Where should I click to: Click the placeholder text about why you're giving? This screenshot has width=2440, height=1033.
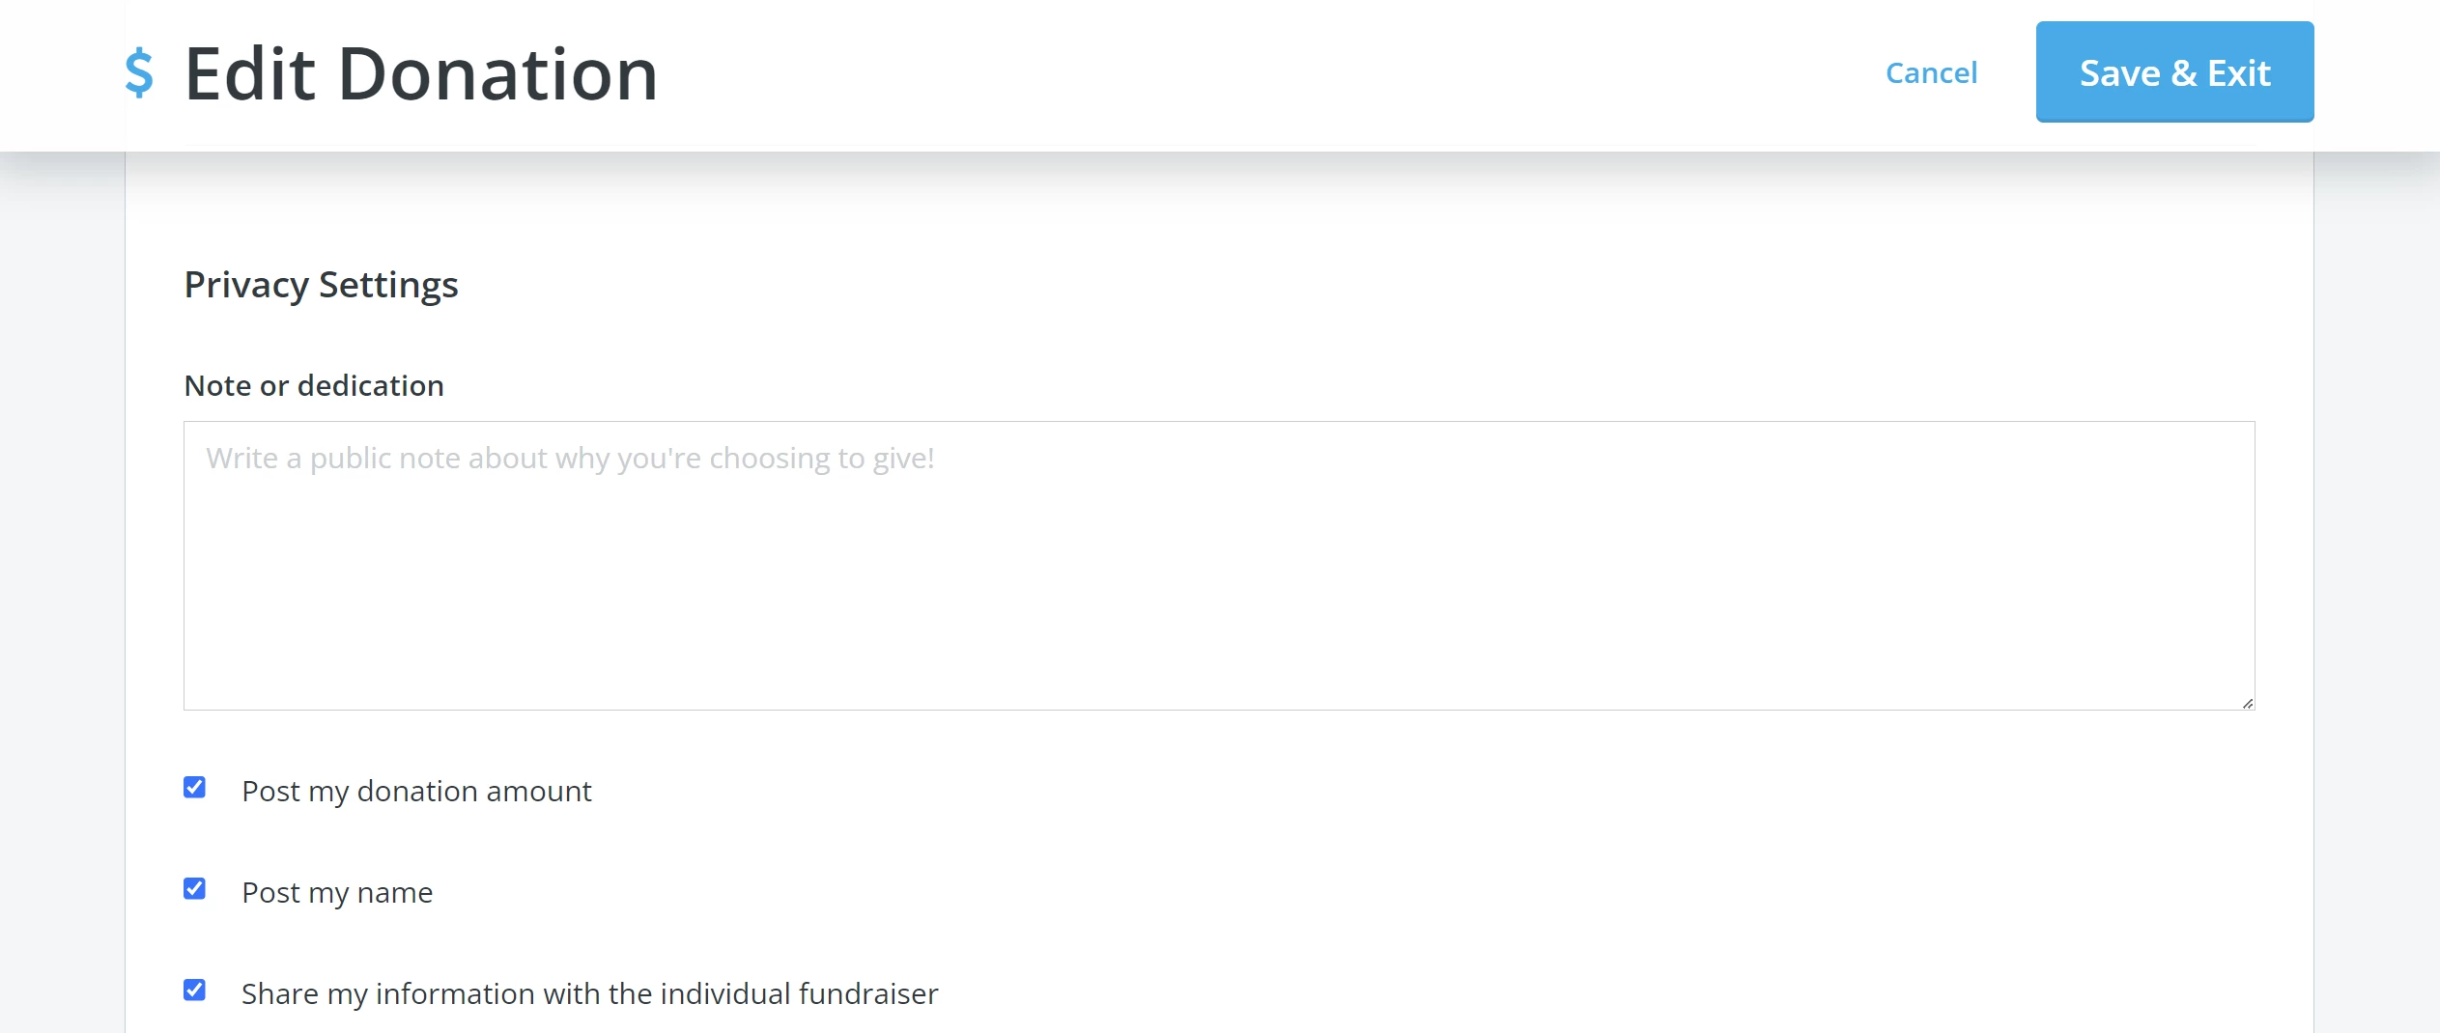click(x=570, y=459)
